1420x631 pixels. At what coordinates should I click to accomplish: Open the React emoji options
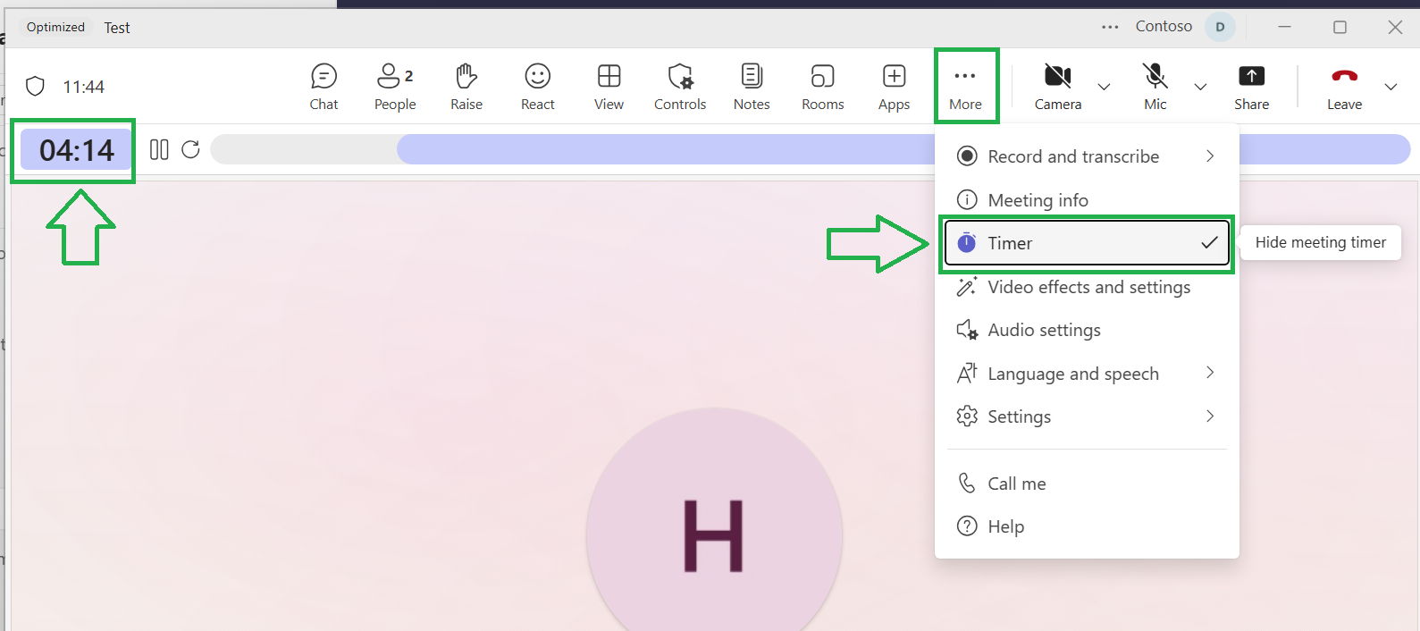538,87
